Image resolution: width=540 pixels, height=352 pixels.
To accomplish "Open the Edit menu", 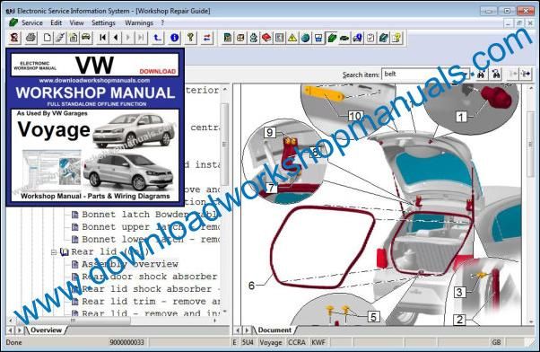I will pyautogui.click(x=57, y=22).
